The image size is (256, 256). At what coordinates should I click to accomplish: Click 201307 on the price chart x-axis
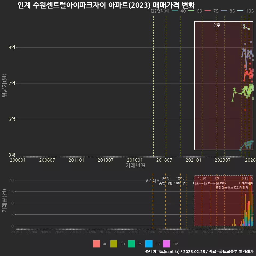(106, 160)
